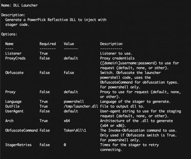The height and width of the screenshot is (159, 191).
Task: Select the Arch value x64
Action: (x=67, y=121)
